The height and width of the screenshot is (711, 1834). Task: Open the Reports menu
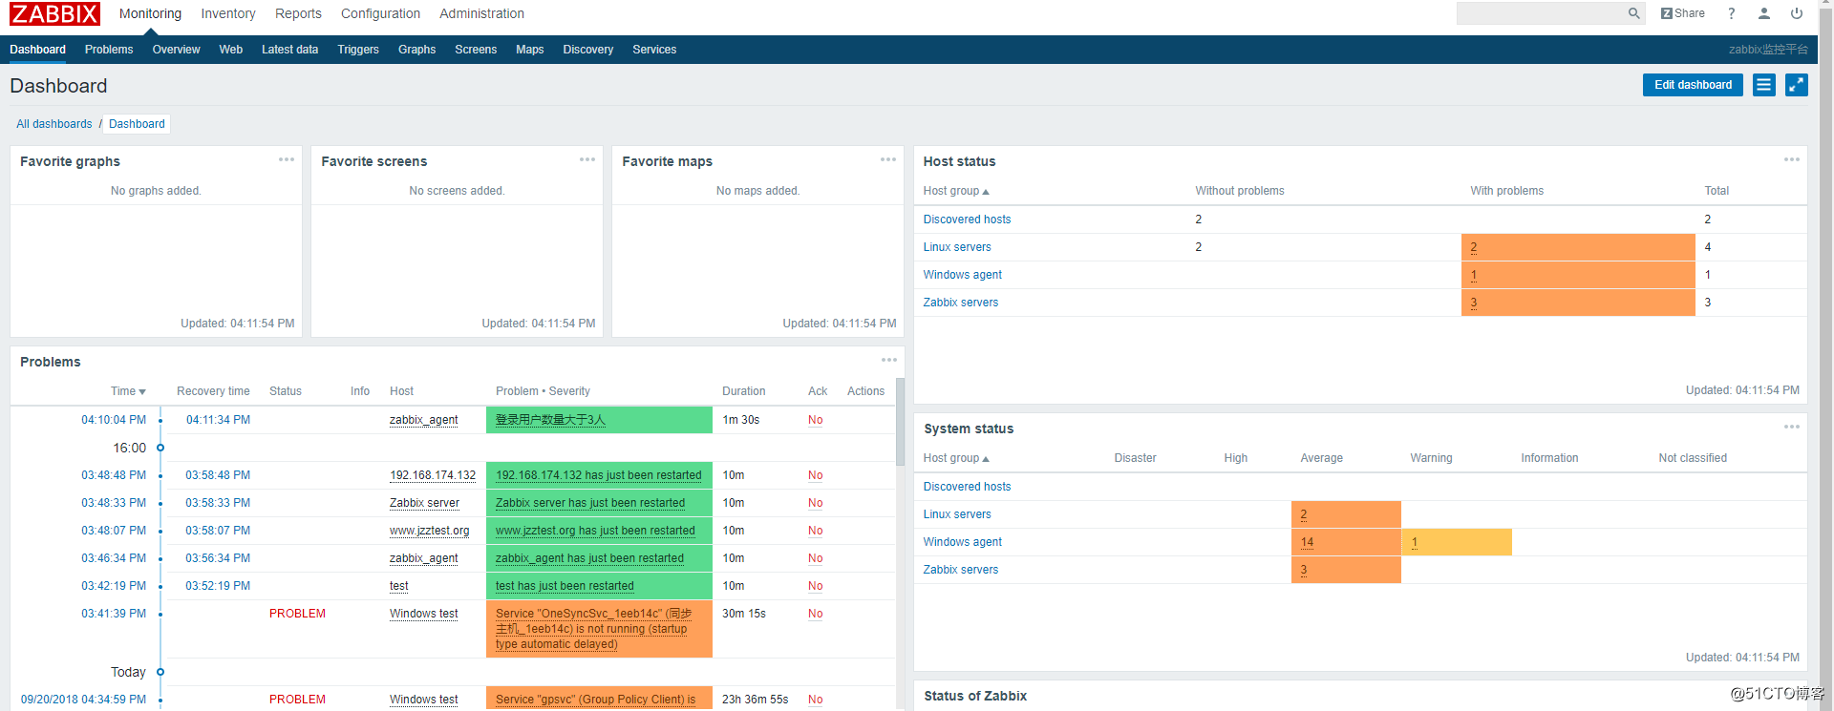click(x=298, y=13)
